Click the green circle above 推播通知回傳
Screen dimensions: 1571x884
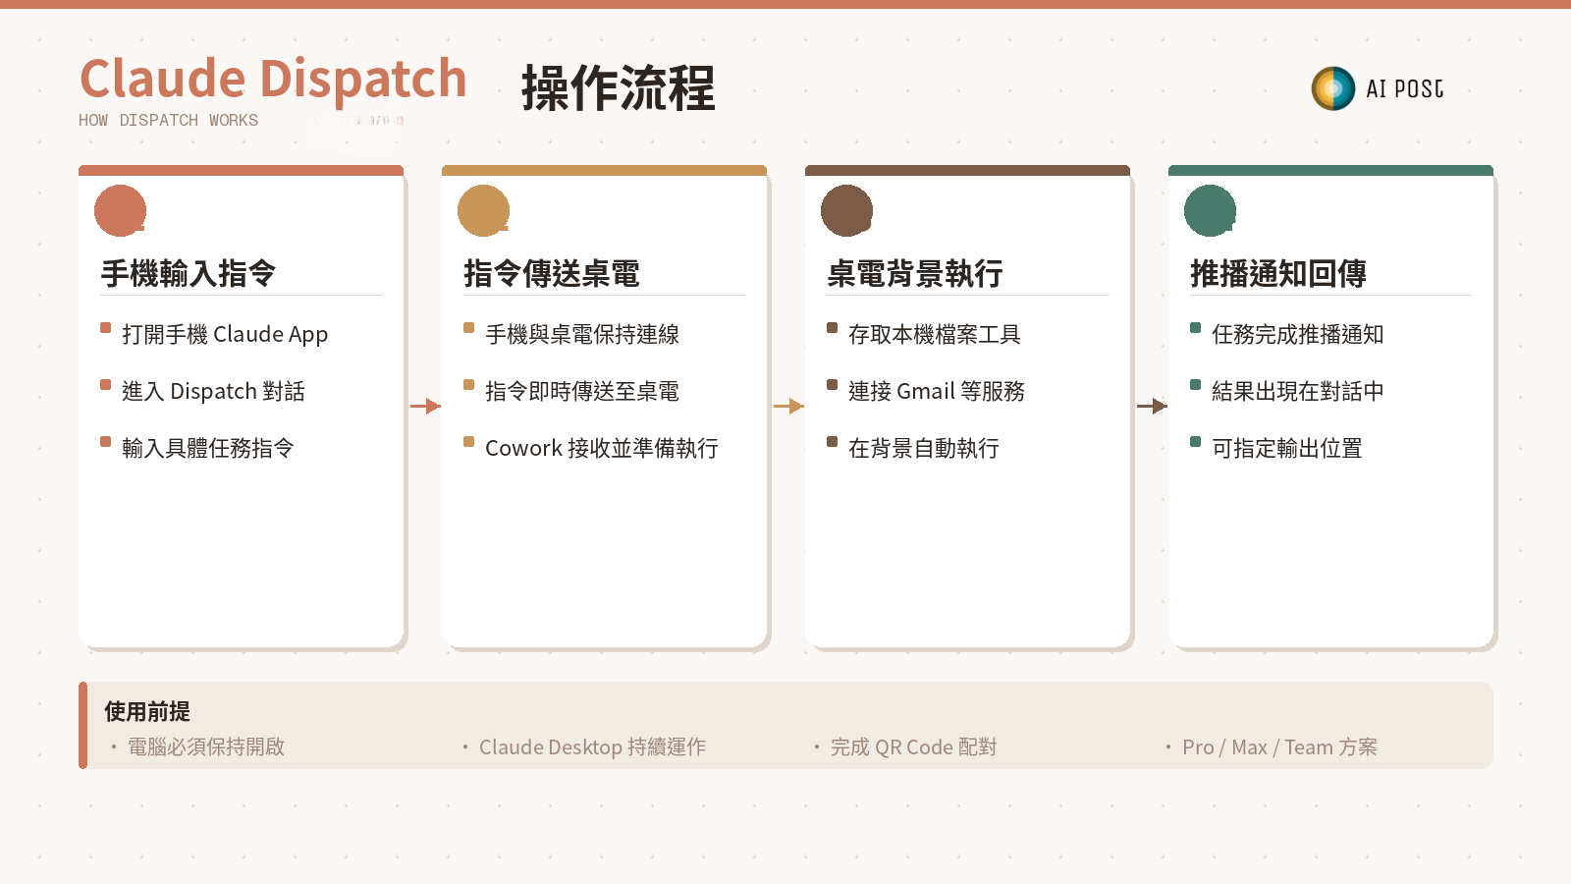point(1210,210)
